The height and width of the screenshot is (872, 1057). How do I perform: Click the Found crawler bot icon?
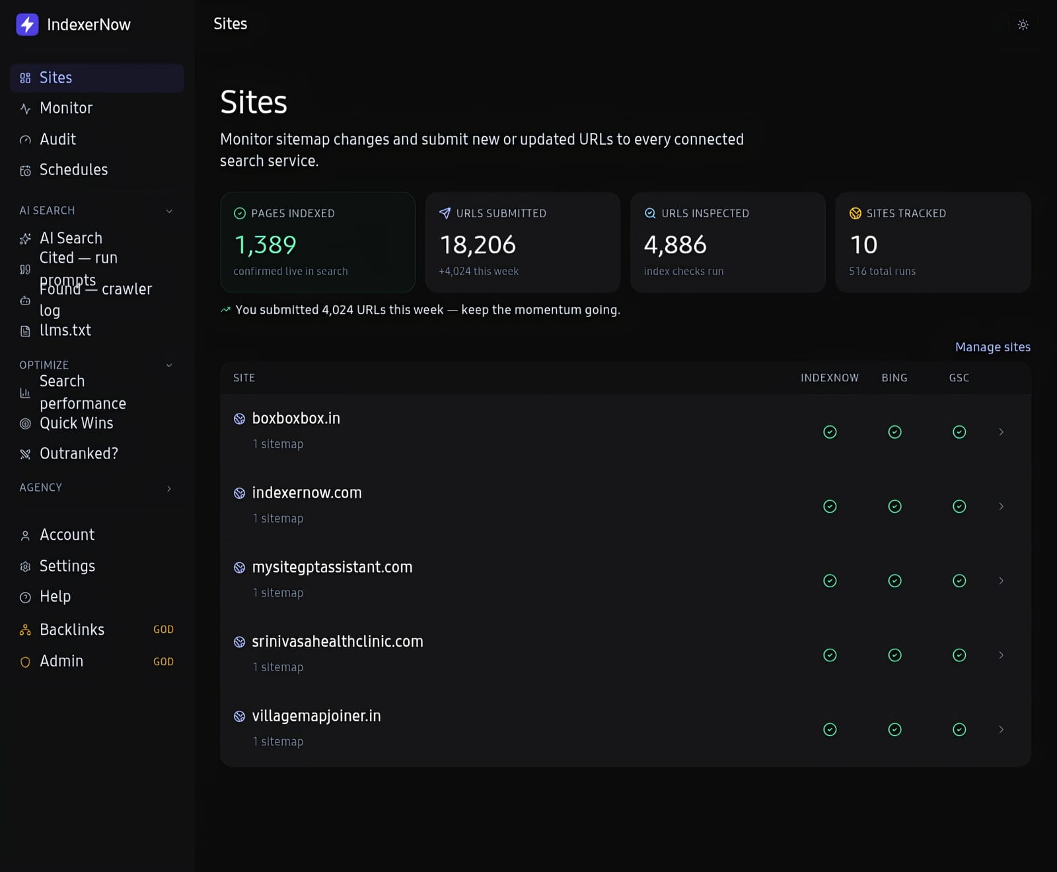25,301
